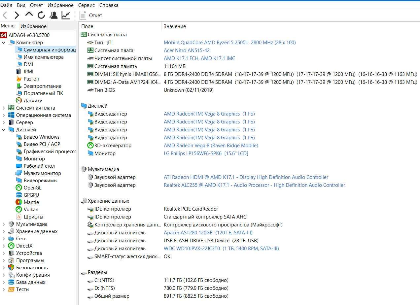The height and width of the screenshot is (305, 420).
Task: Open the Избранное menu in the menu bar
Action: (x=60, y=5)
